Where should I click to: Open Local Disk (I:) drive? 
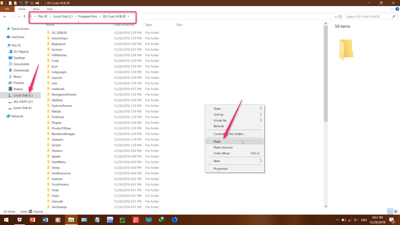[x=22, y=108]
